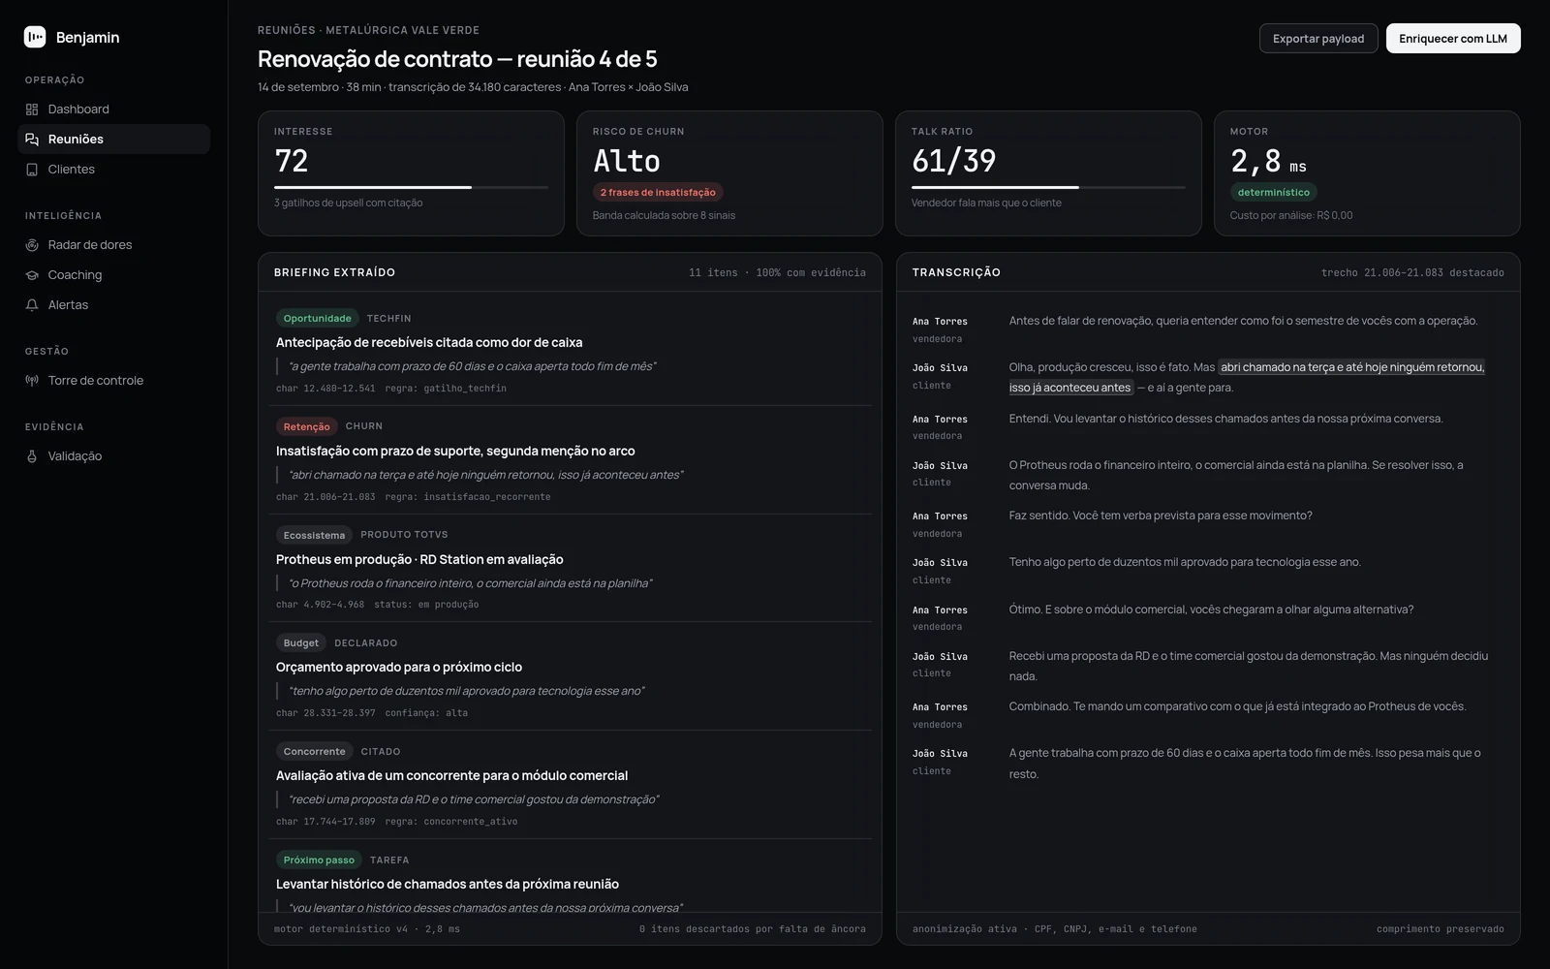
Task: Click '11 itens · 100% com evidência' text
Action: (777, 273)
